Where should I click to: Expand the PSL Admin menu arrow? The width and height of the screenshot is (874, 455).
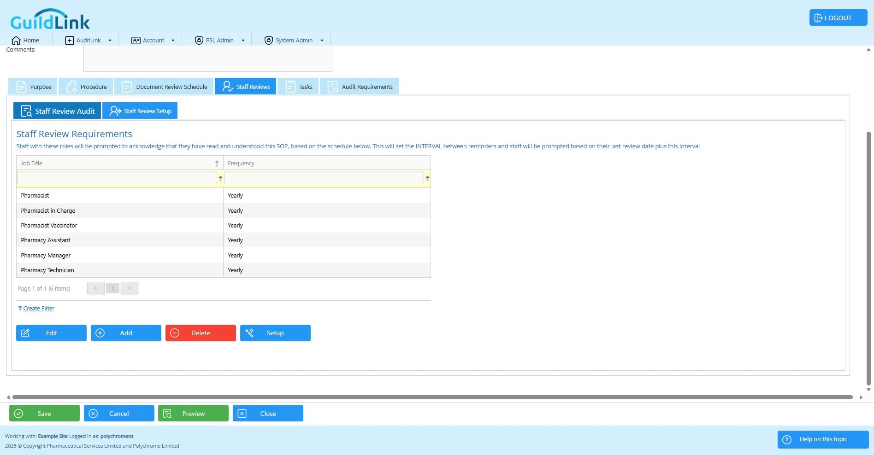243,41
